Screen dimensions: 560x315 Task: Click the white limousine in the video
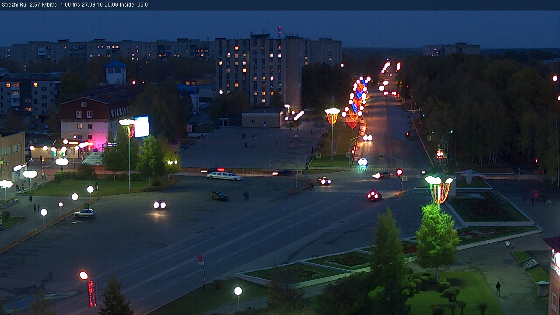click(x=224, y=176)
